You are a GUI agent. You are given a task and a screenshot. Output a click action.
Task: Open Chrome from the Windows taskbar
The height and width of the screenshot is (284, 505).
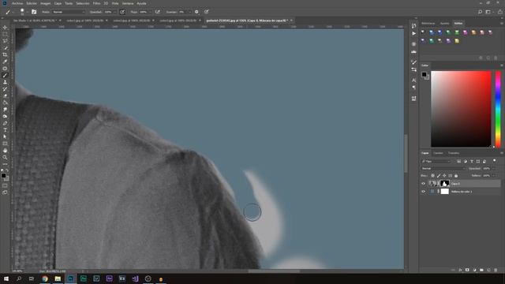pyautogui.click(x=45, y=278)
